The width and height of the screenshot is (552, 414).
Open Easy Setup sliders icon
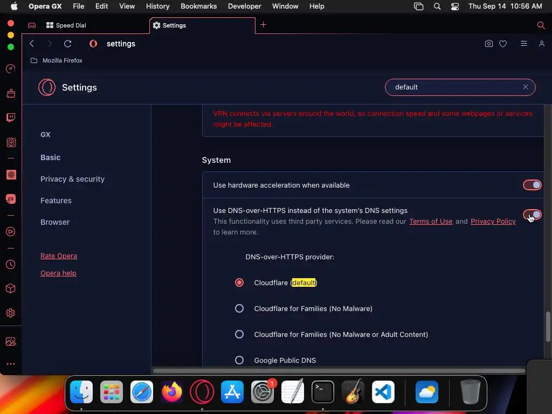point(524,43)
